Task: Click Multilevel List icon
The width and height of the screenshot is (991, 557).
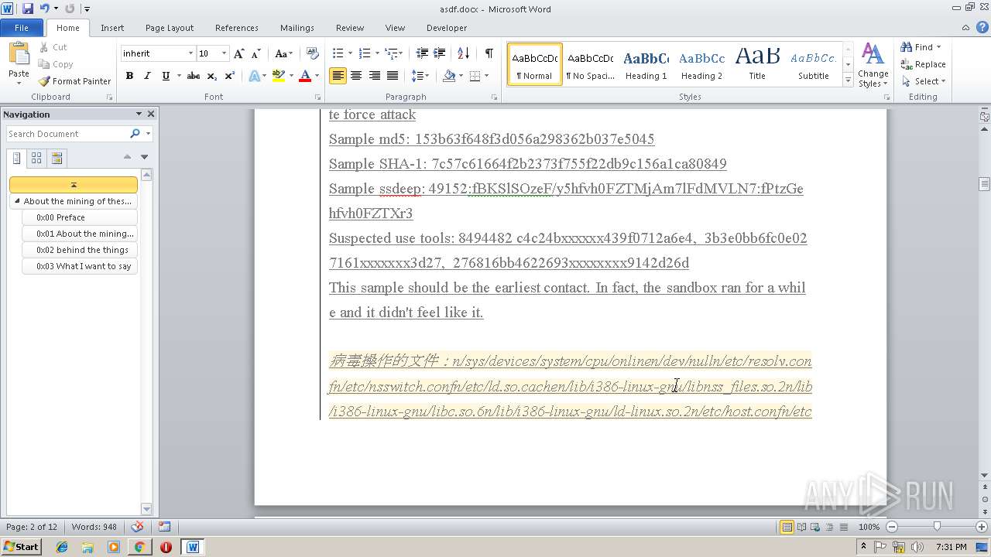Action: click(x=392, y=53)
